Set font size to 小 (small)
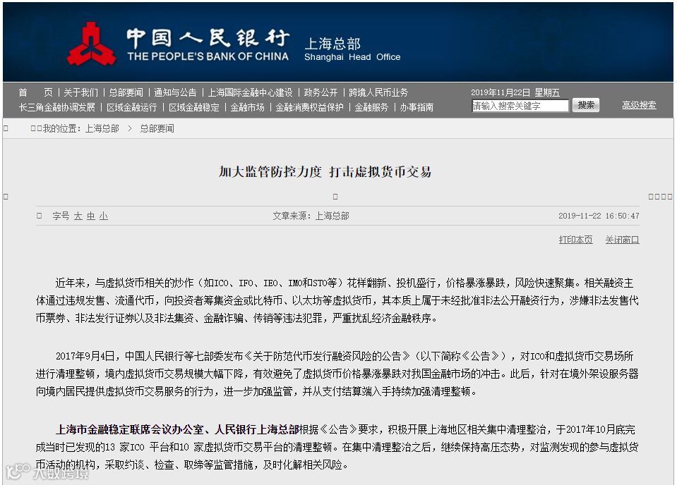Screen dimensions: 677x485 point(104,216)
